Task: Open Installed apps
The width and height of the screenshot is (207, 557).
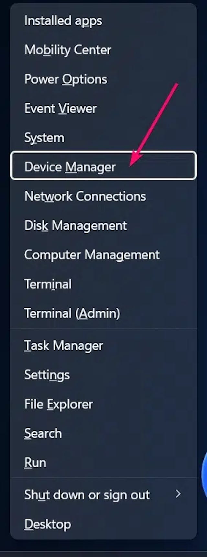Action: point(63,21)
